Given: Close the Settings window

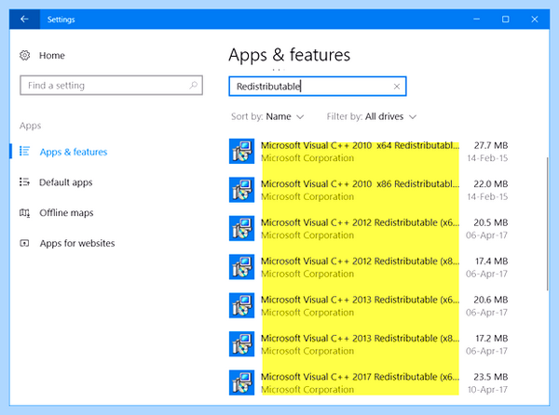Looking at the screenshot, I should point(535,20).
